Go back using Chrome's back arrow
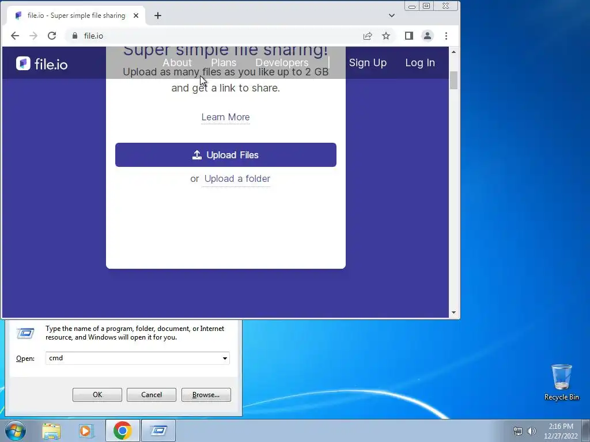 tap(14, 36)
